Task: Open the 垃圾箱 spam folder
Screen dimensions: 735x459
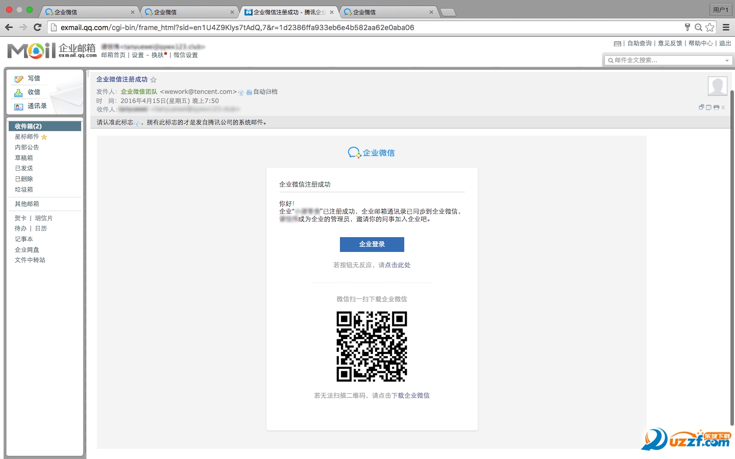Action: pyautogui.click(x=24, y=190)
